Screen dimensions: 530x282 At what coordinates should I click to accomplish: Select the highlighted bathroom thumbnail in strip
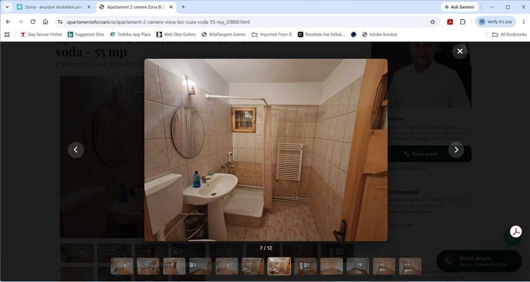(279, 266)
